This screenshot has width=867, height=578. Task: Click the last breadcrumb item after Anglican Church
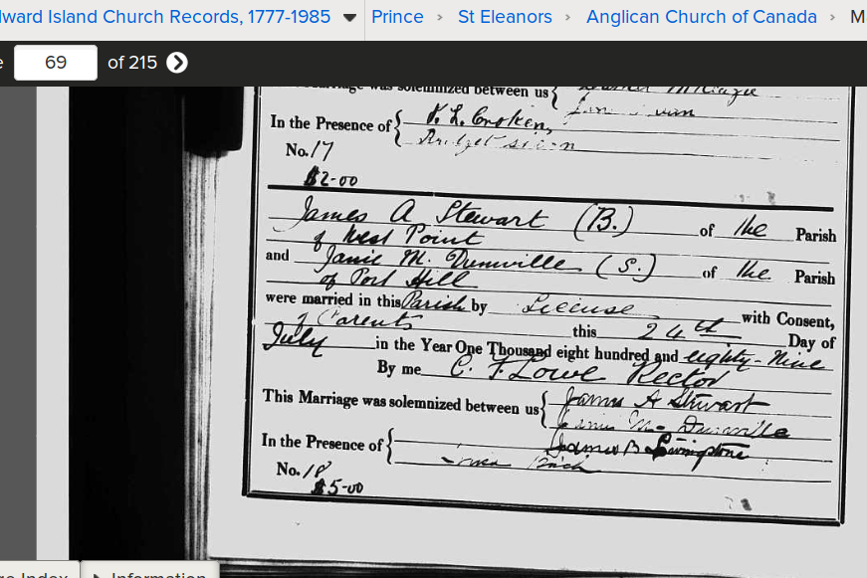point(857,17)
